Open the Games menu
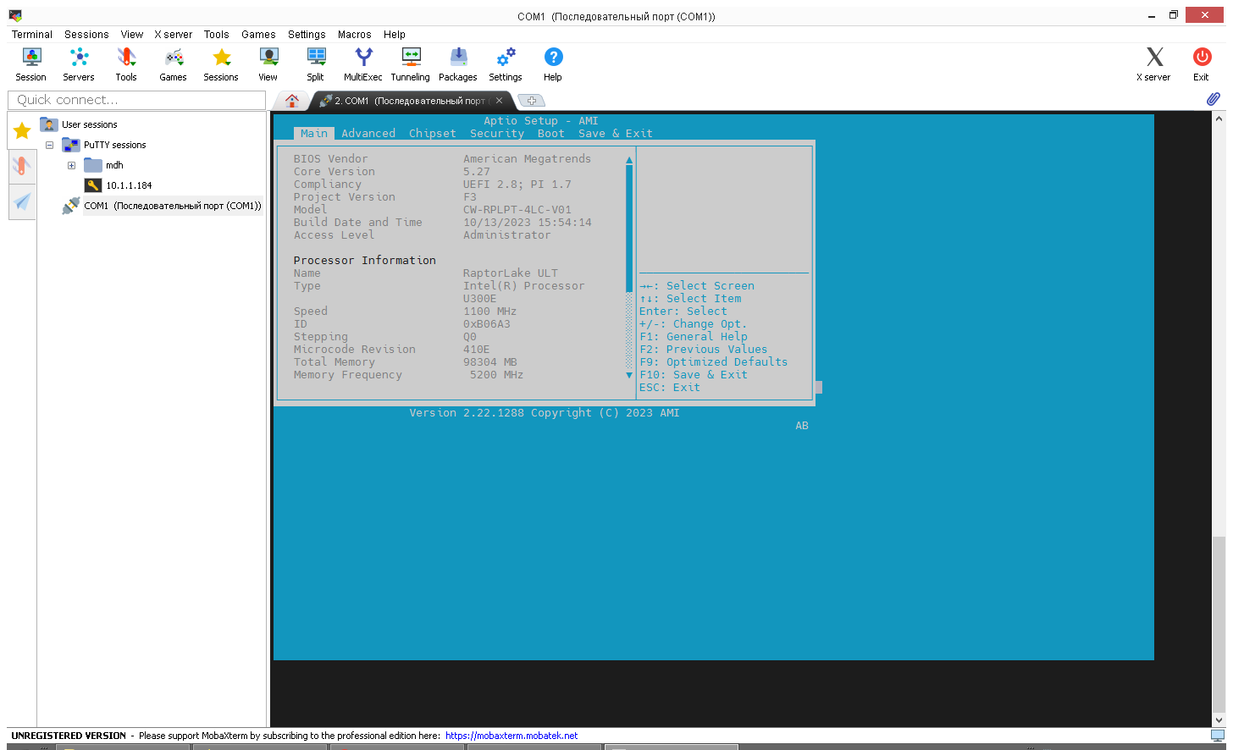Viewport: 1233px width, 750px height. click(258, 35)
